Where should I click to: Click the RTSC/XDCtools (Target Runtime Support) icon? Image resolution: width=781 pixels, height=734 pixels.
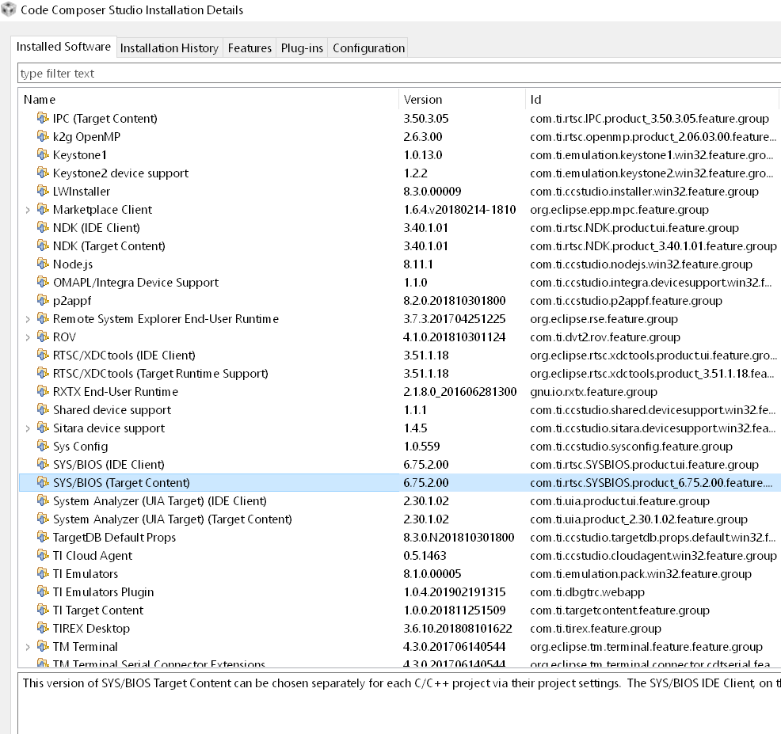[x=43, y=373]
